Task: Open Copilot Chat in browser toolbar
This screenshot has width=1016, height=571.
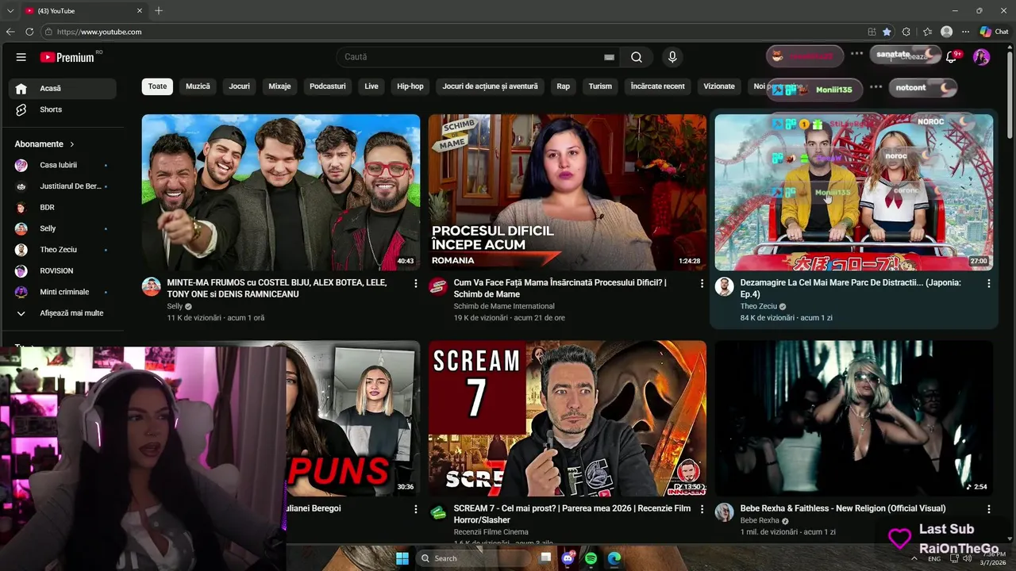Action: tap(995, 32)
